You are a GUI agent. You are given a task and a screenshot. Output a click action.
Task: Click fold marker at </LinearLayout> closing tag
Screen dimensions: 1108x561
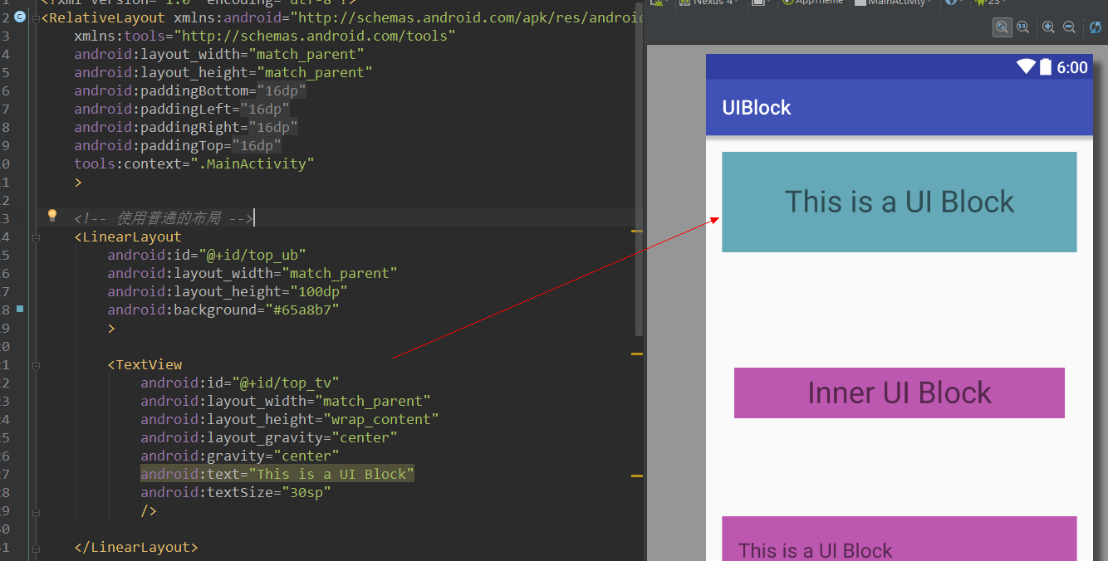[x=36, y=548]
